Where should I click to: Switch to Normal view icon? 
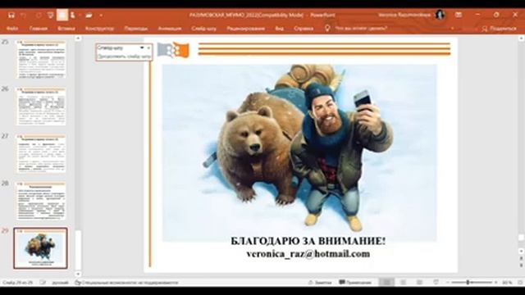[386, 283]
